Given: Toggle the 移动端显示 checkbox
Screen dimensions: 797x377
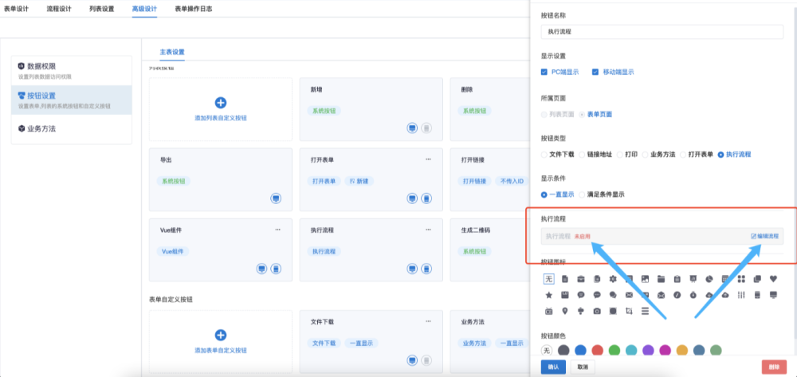Looking at the screenshot, I should pos(595,72).
